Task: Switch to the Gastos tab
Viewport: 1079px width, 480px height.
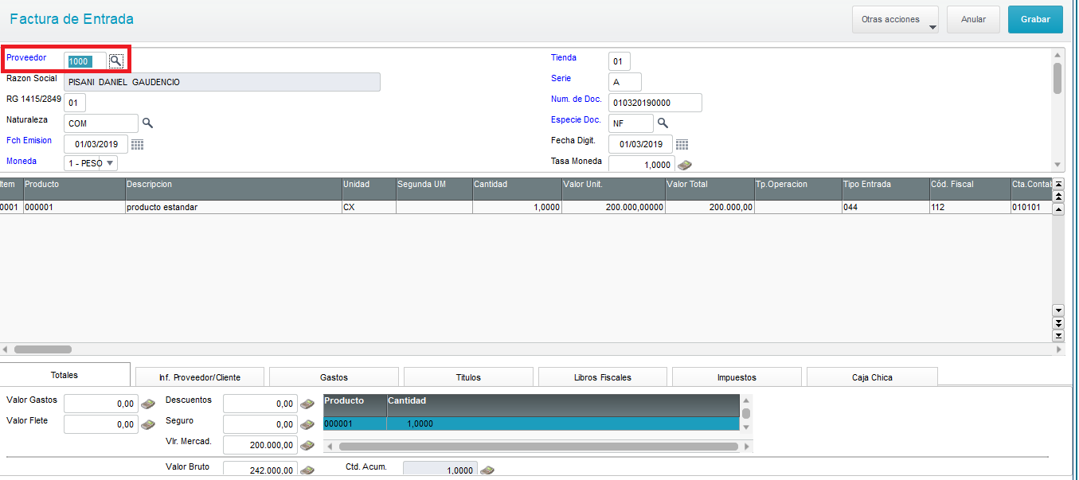Action: coord(334,377)
